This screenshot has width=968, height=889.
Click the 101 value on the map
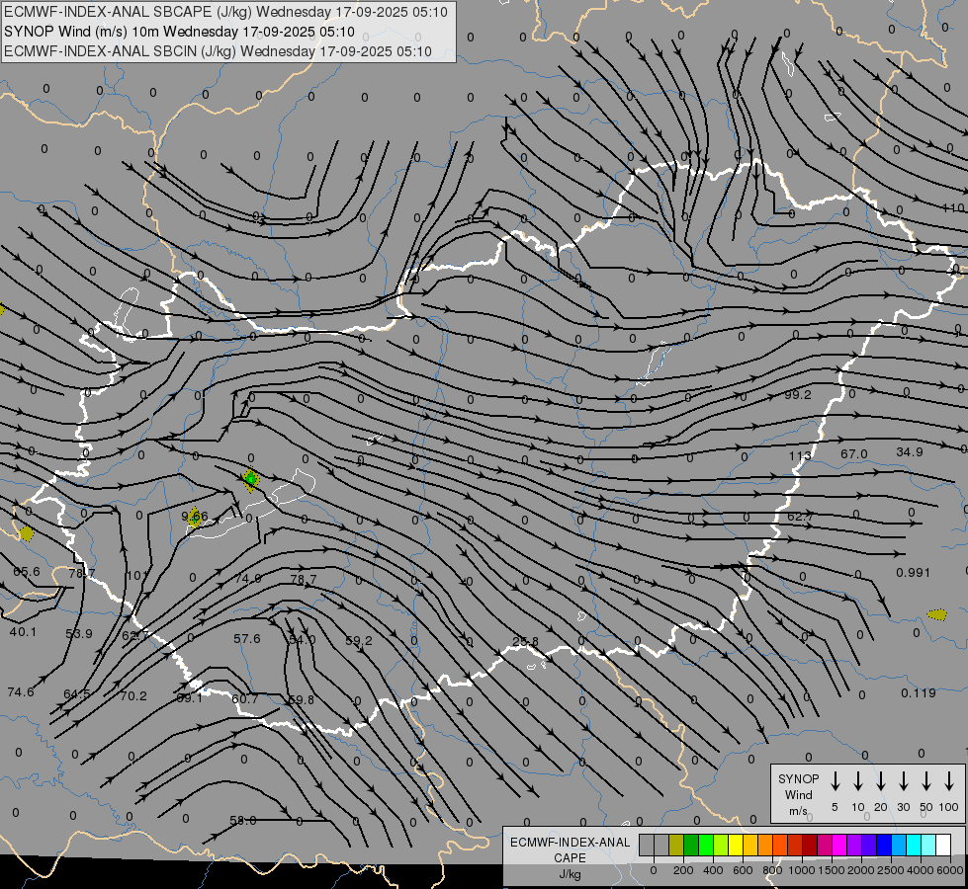coord(137,576)
